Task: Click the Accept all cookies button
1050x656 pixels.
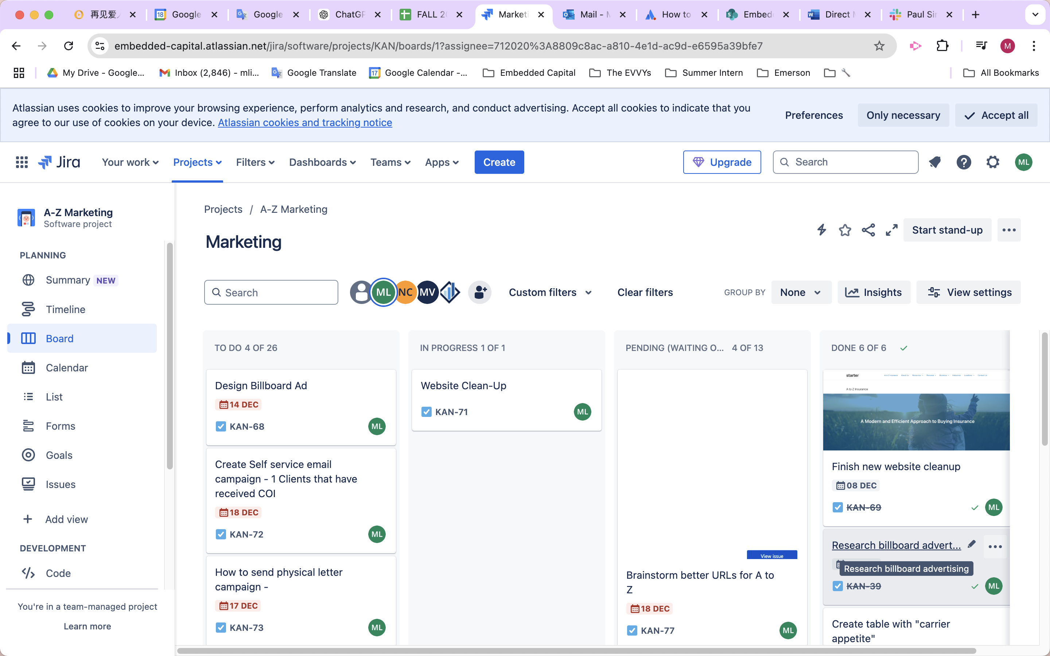Action: coord(996,115)
